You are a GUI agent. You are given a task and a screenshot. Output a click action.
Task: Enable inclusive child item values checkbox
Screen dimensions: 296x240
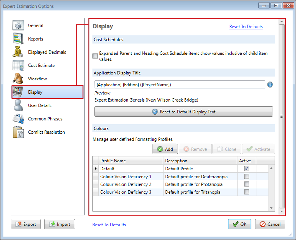pos(95,56)
